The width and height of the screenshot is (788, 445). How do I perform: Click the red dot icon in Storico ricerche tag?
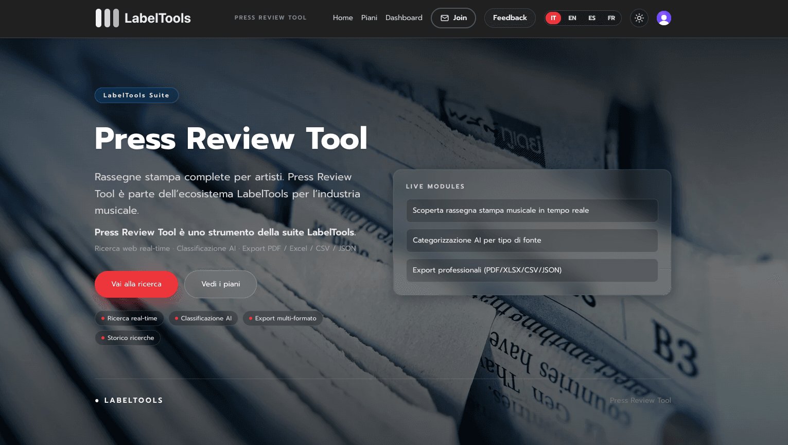click(x=102, y=338)
